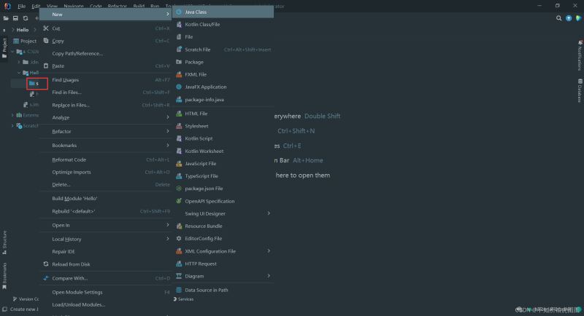Click the Save All toolbar icon
The image size is (584, 316).
[x=15, y=18]
